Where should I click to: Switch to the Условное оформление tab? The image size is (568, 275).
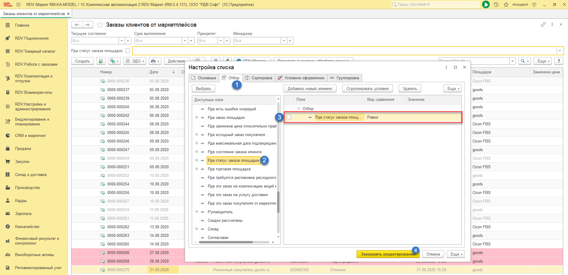coord(301,78)
